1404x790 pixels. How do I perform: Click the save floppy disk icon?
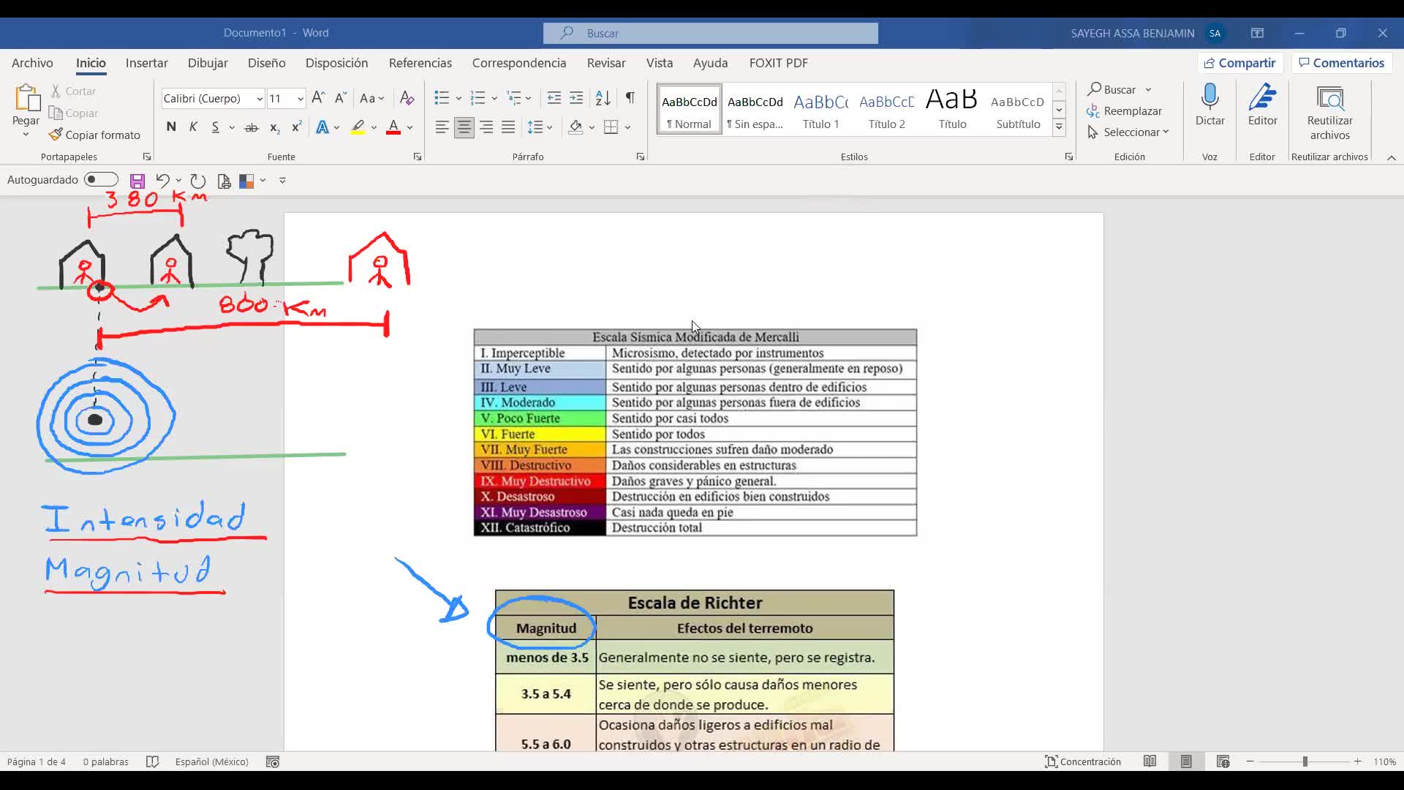click(x=137, y=181)
